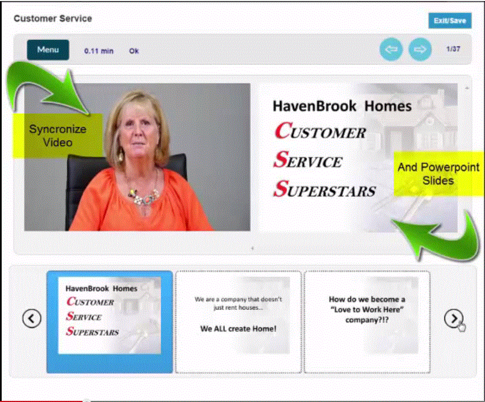
Task: Click the Ok status label
Action: [134, 51]
